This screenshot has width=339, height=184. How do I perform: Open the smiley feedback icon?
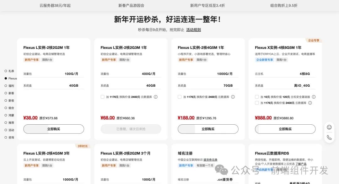(329, 127)
